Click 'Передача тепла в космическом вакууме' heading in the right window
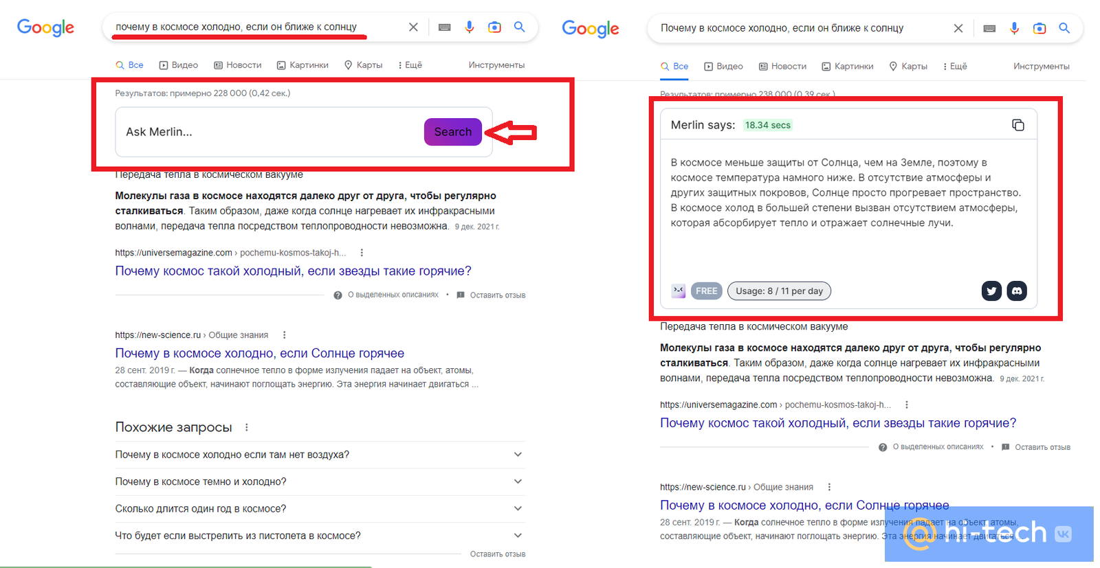The height and width of the screenshot is (568, 1100). click(x=754, y=327)
